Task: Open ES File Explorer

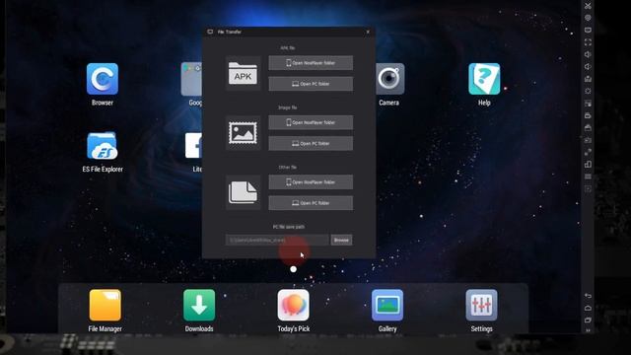Action: point(103,146)
